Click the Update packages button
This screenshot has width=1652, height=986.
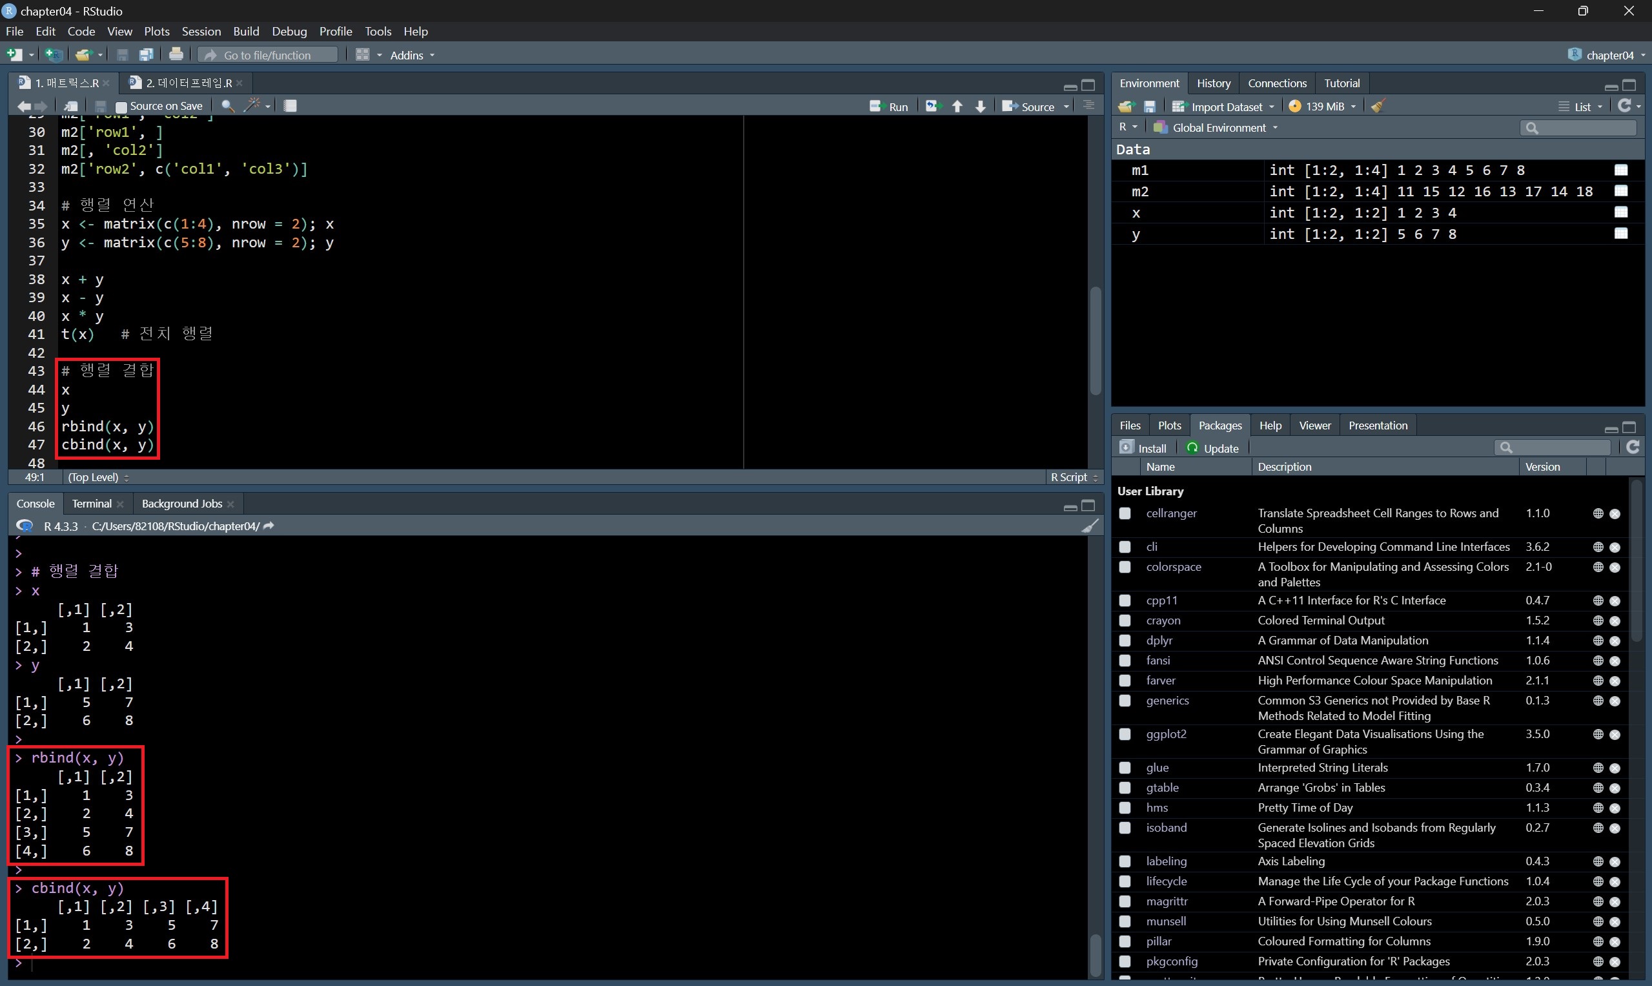[x=1213, y=448]
